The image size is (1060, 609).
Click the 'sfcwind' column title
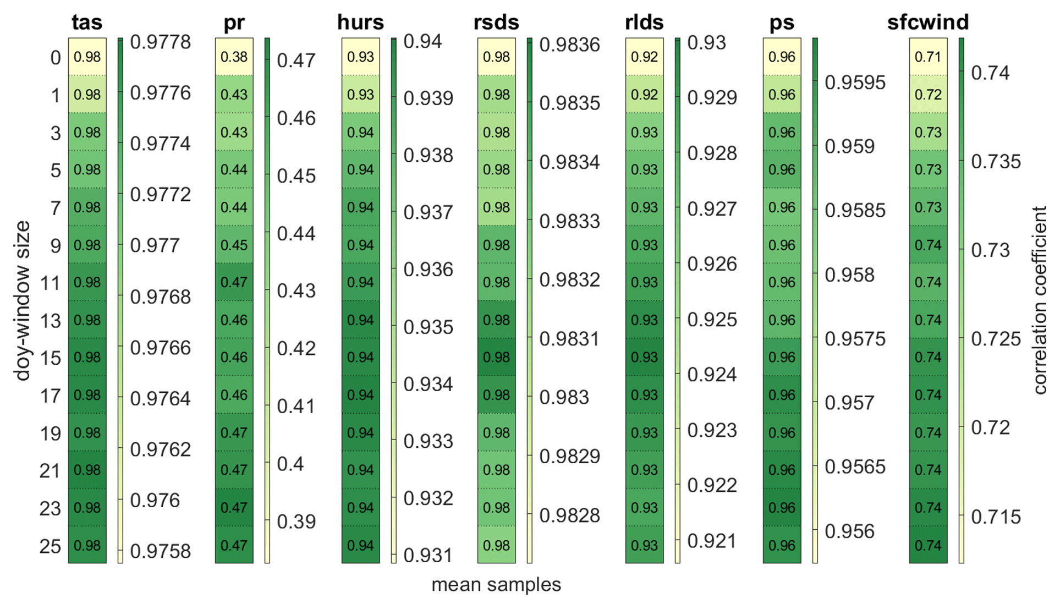[x=927, y=22]
